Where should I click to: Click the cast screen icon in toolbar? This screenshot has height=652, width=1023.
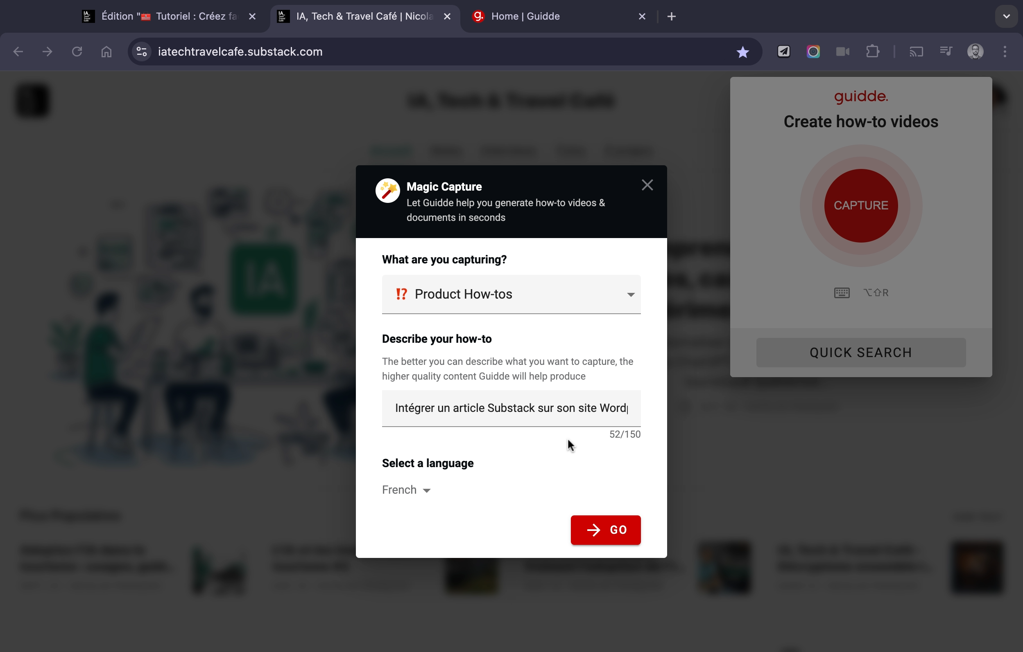tap(916, 52)
